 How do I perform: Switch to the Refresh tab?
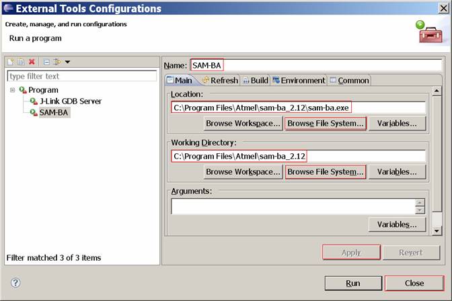(x=221, y=81)
